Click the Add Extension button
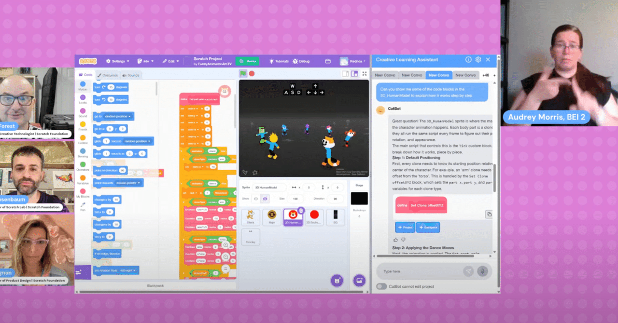This screenshot has height=323, width=618. point(83,272)
